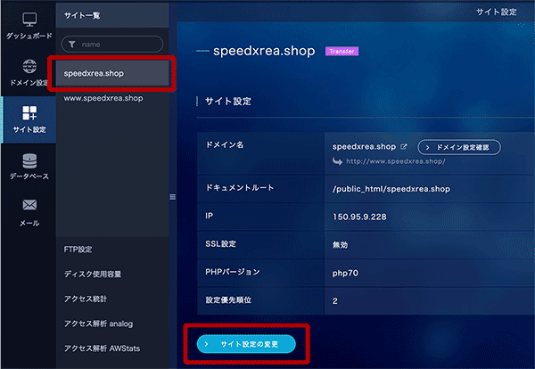535x369 pixels.
Task: Click the external link icon beside speedxrea.shop
Action: tap(404, 147)
